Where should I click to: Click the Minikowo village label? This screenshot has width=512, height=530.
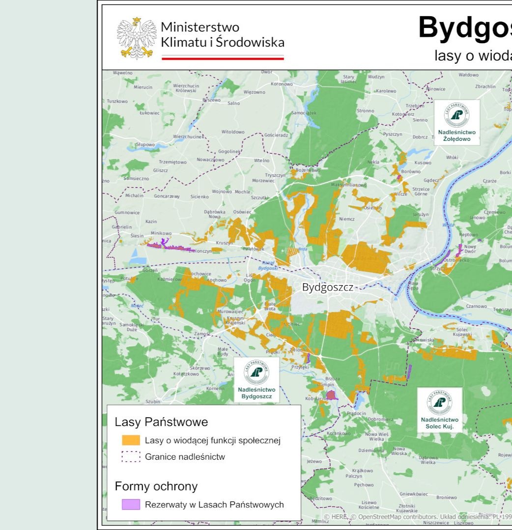click(161, 233)
